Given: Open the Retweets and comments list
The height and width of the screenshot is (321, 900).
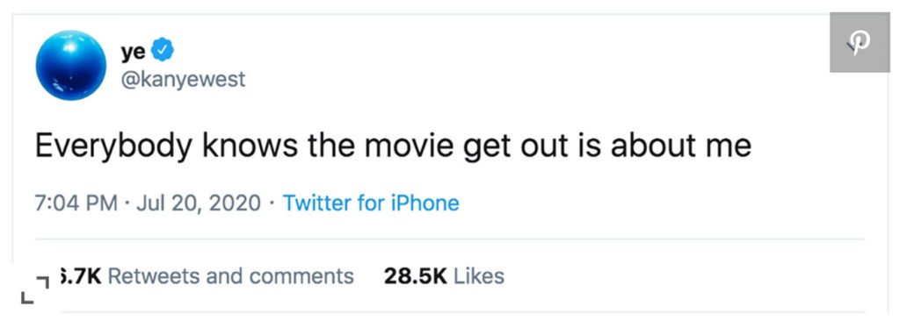Looking at the screenshot, I should (x=231, y=276).
